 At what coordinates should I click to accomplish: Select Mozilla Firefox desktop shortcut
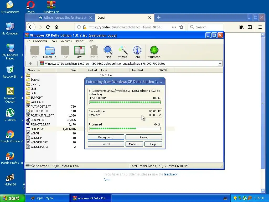[10, 158]
